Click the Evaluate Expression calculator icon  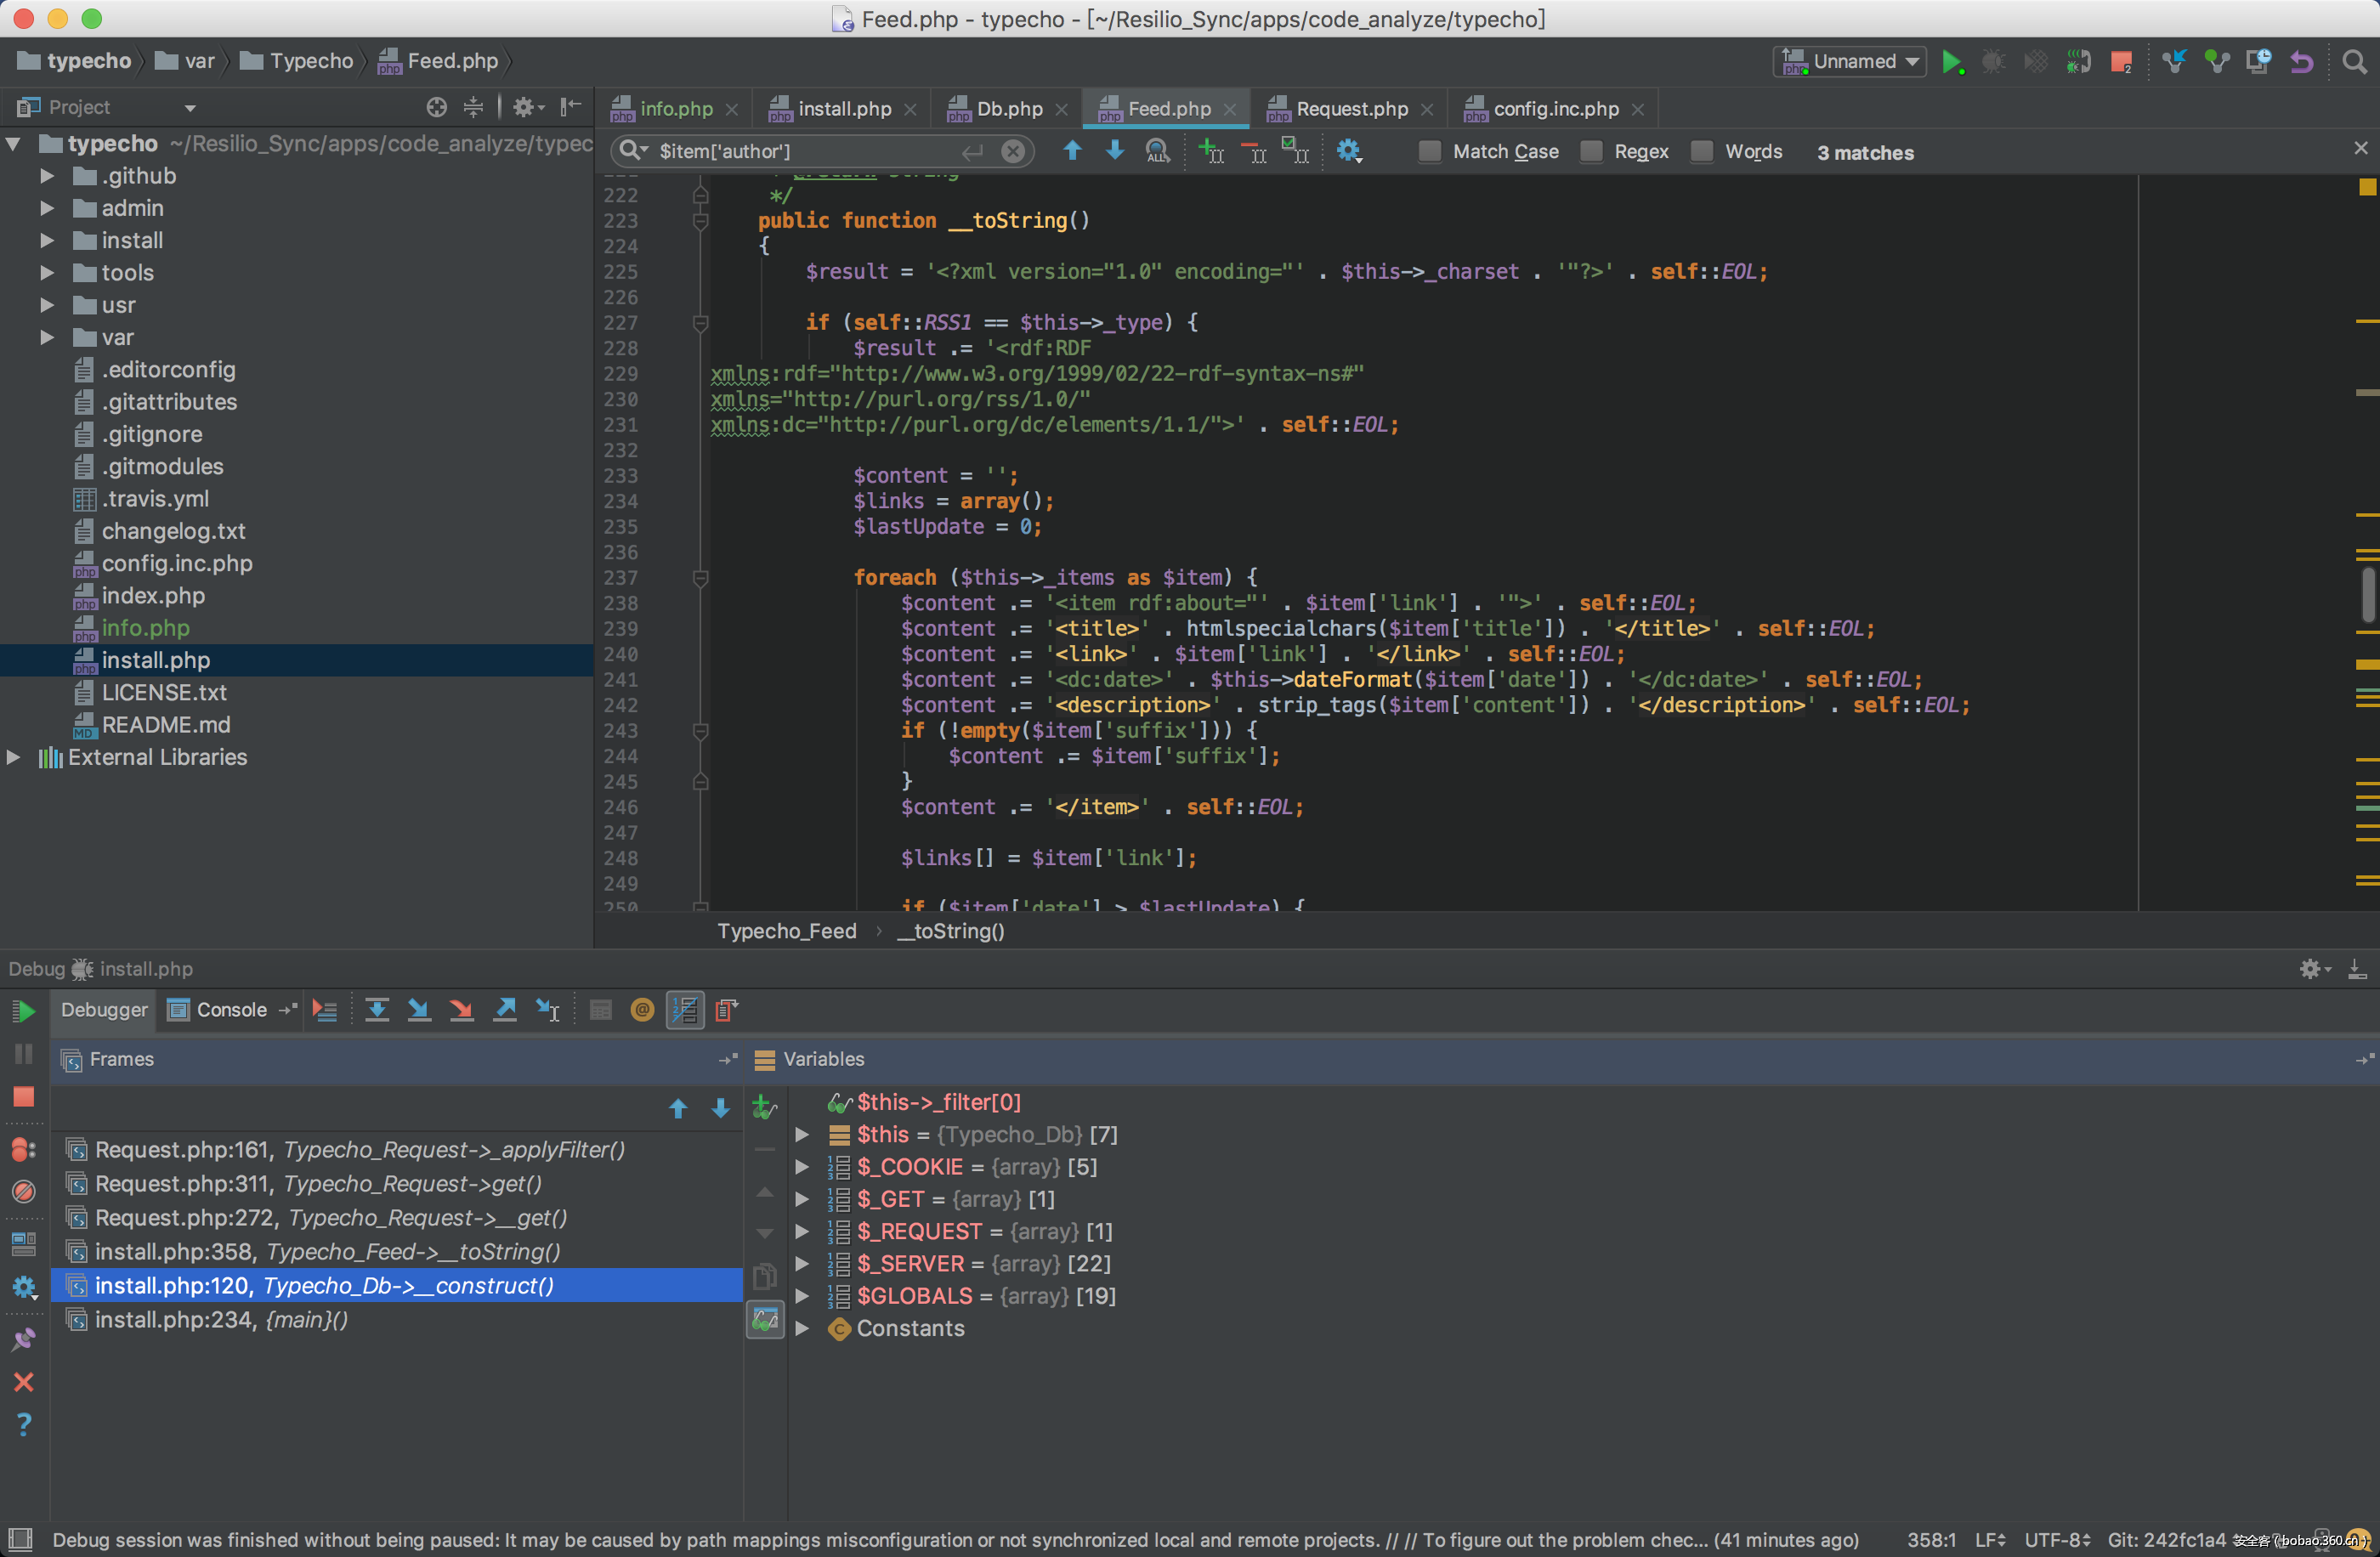(600, 1010)
